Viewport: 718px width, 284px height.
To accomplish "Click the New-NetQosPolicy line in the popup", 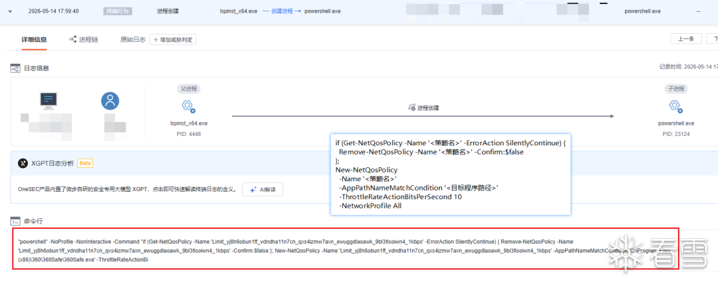I will click(366, 170).
